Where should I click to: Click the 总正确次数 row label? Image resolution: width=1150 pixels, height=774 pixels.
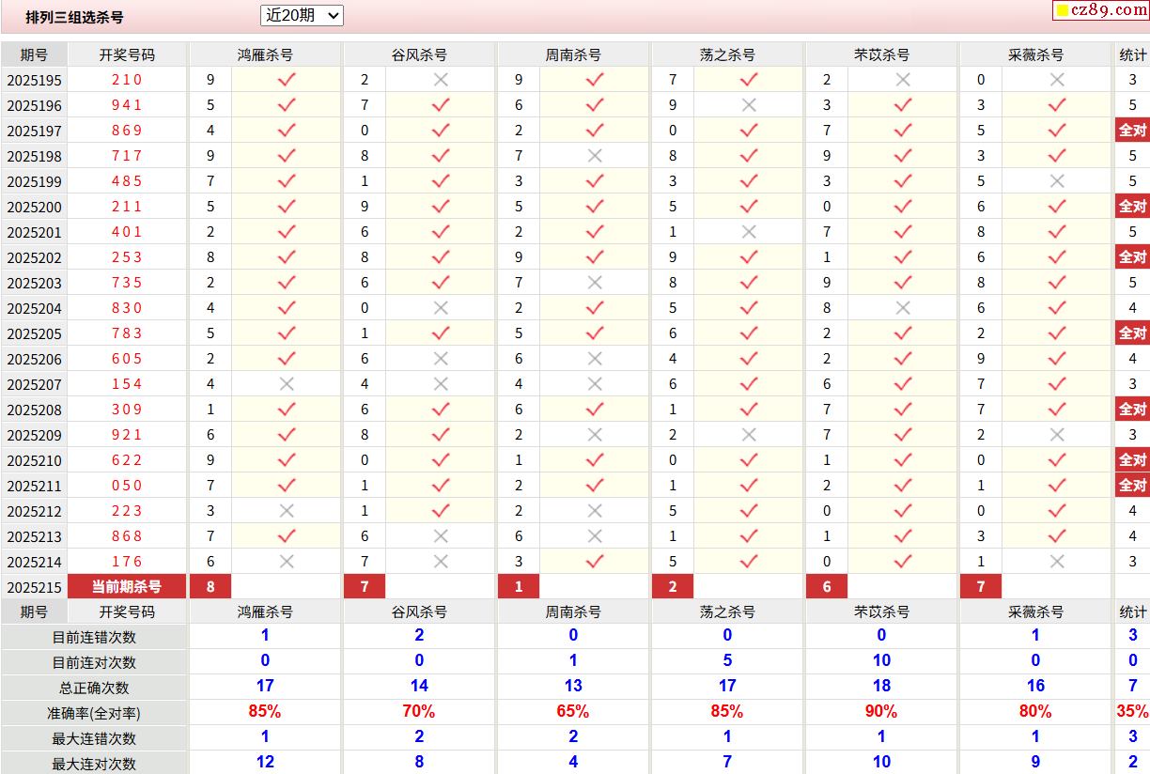(94, 688)
